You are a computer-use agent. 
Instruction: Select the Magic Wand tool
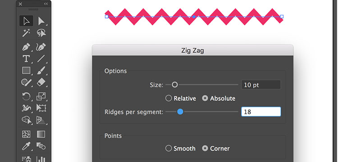[x=26, y=33]
